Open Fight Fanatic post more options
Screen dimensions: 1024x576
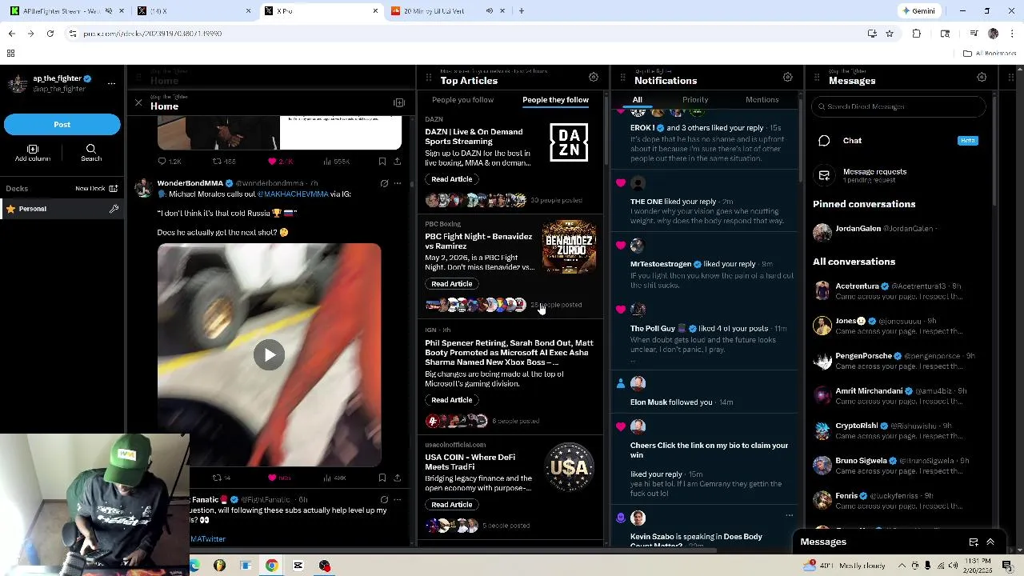[x=397, y=500]
